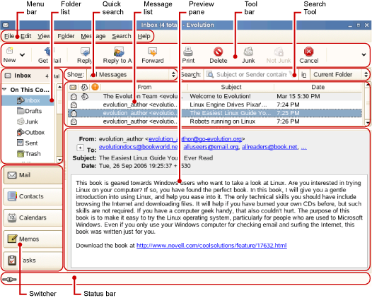Image resolution: width=372 pixels, height=298 pixels.
Task: Open the Show All Messages dropdown
Action: 132,75
